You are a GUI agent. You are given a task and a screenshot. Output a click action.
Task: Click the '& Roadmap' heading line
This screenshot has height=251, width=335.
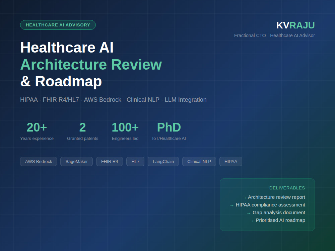point(61,82)
